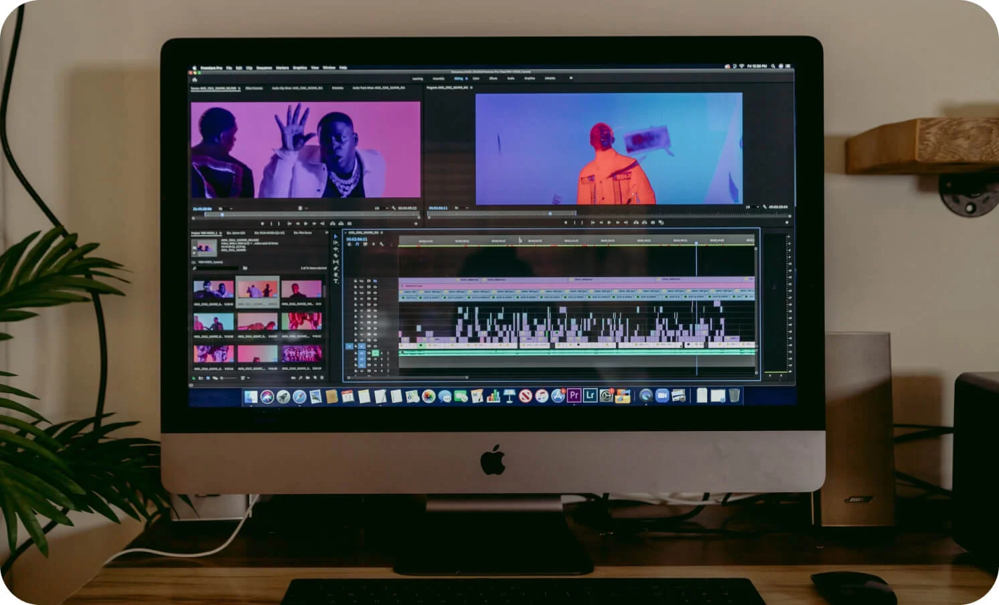Click the Program monitor scrubber playhead
999x605 pixels.
point(550,213)
